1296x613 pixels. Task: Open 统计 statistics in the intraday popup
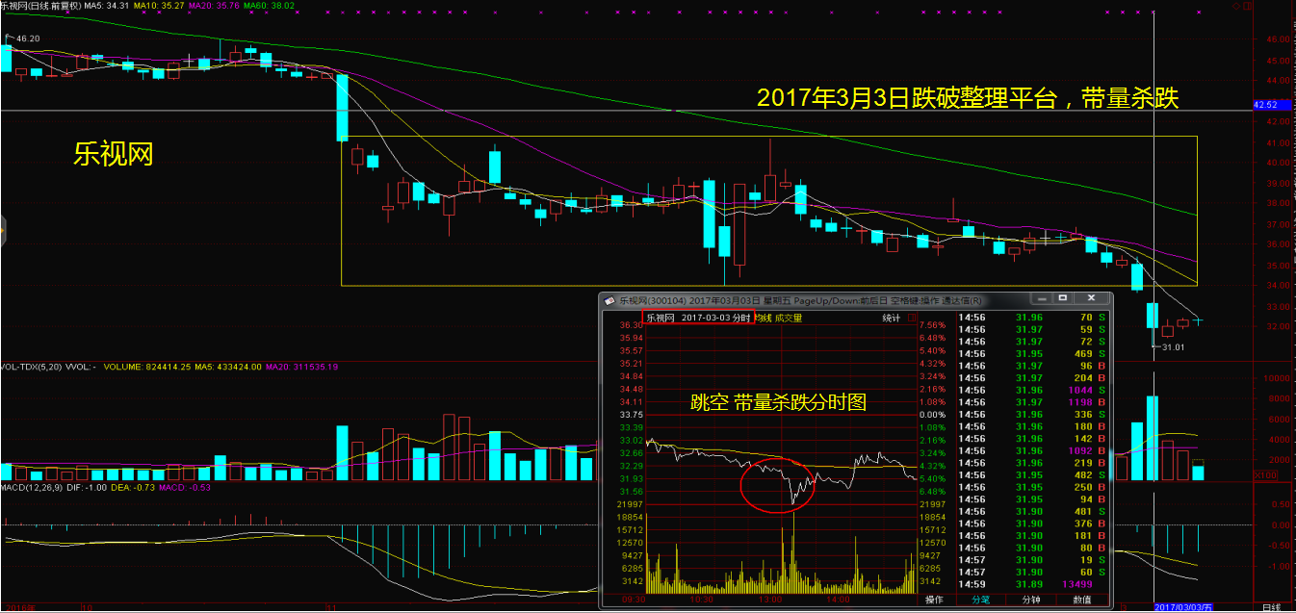coord(891,318)
